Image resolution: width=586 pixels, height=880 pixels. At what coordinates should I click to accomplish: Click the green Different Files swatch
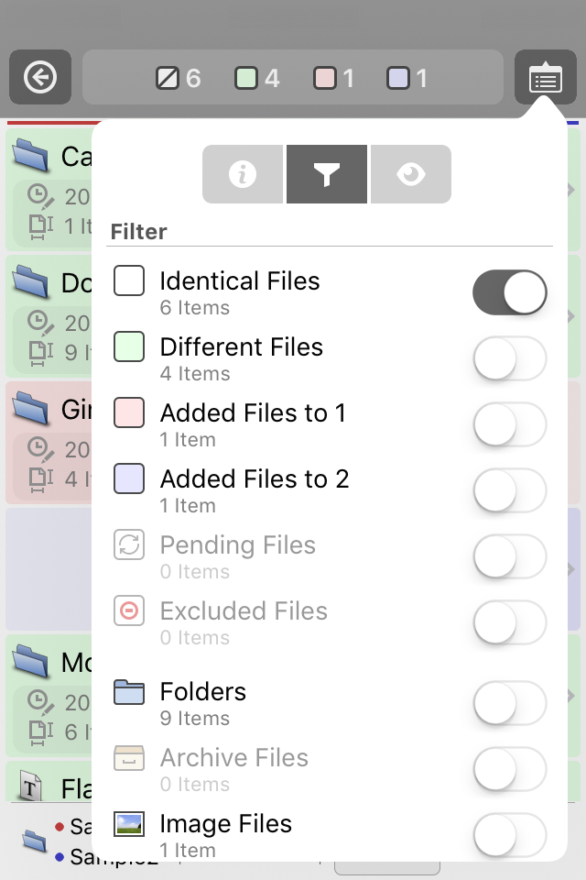point(129,346)
